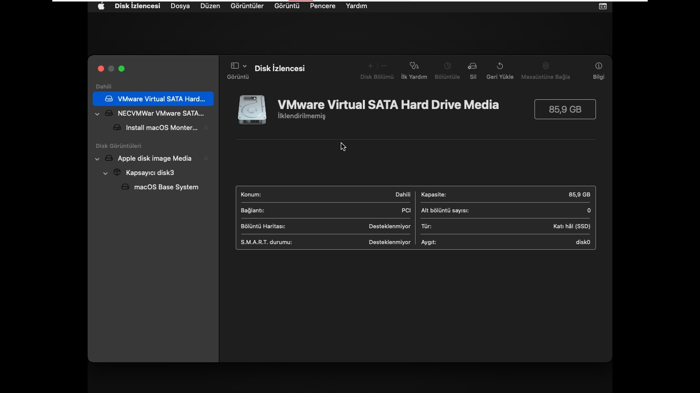Click the Sil erase disk icon
Image resolution: width=700 pixels, height=393 pixels.
tap(472, 65)
